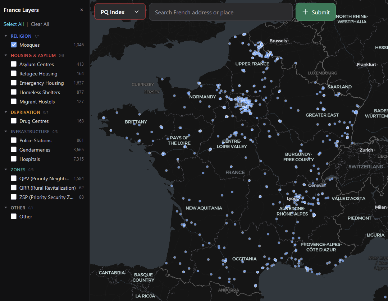Click the RELIGION category heading
The width and height of the screenshot is (388, 301).
(21, 36)
